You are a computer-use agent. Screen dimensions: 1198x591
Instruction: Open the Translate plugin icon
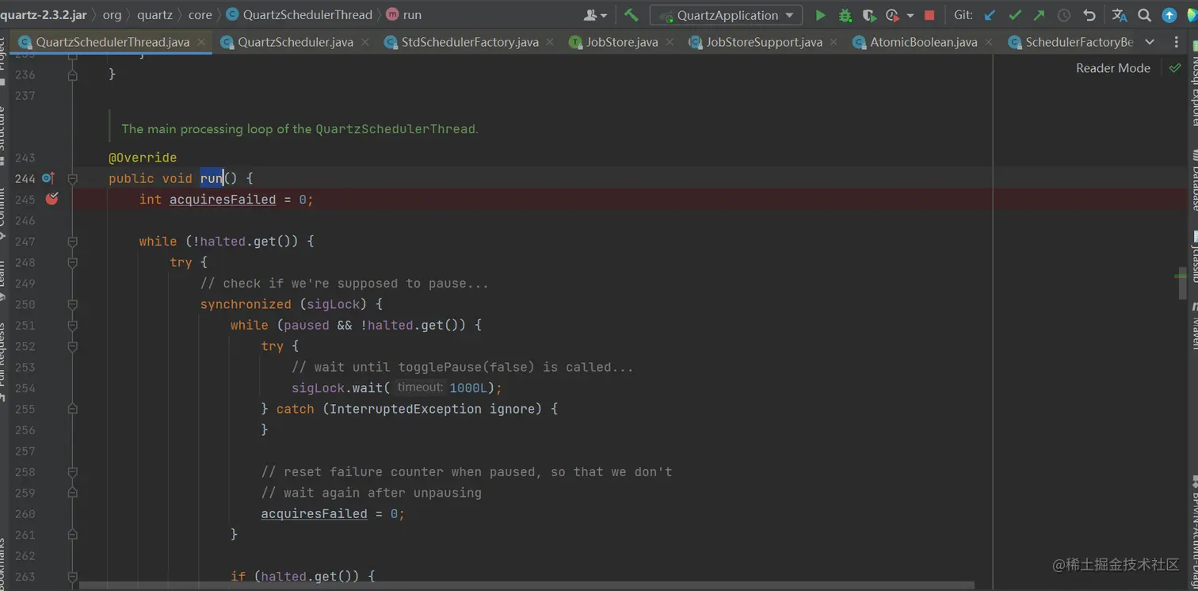(1119, 15)
